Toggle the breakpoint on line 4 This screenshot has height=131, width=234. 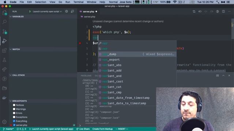point(80,43)
